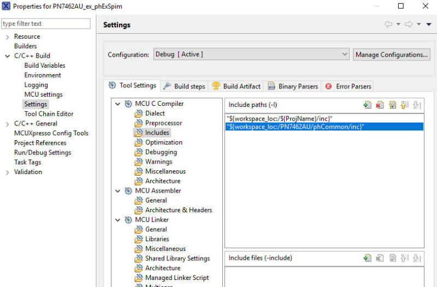437x287 pixels.
Task: Select General under MCU Linker
Action: coord(156,229)
